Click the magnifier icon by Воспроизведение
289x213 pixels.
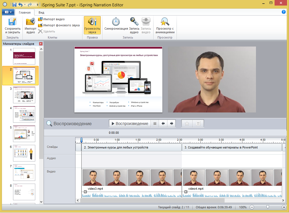coord(49,124)
